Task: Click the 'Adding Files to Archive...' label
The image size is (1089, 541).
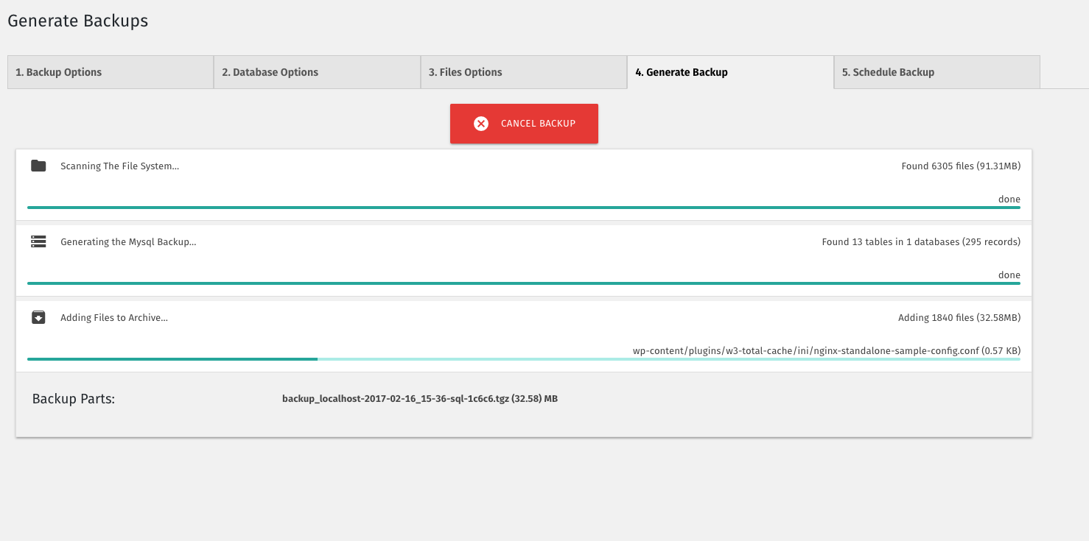Action: click(x=114, y=318)
